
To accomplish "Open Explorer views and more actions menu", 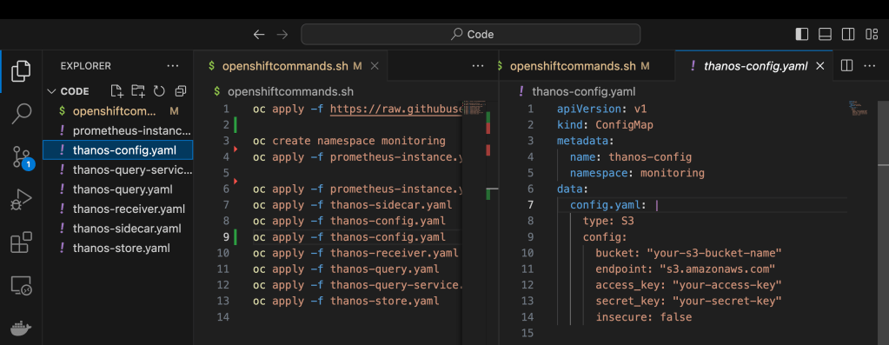I will point(172,66).
